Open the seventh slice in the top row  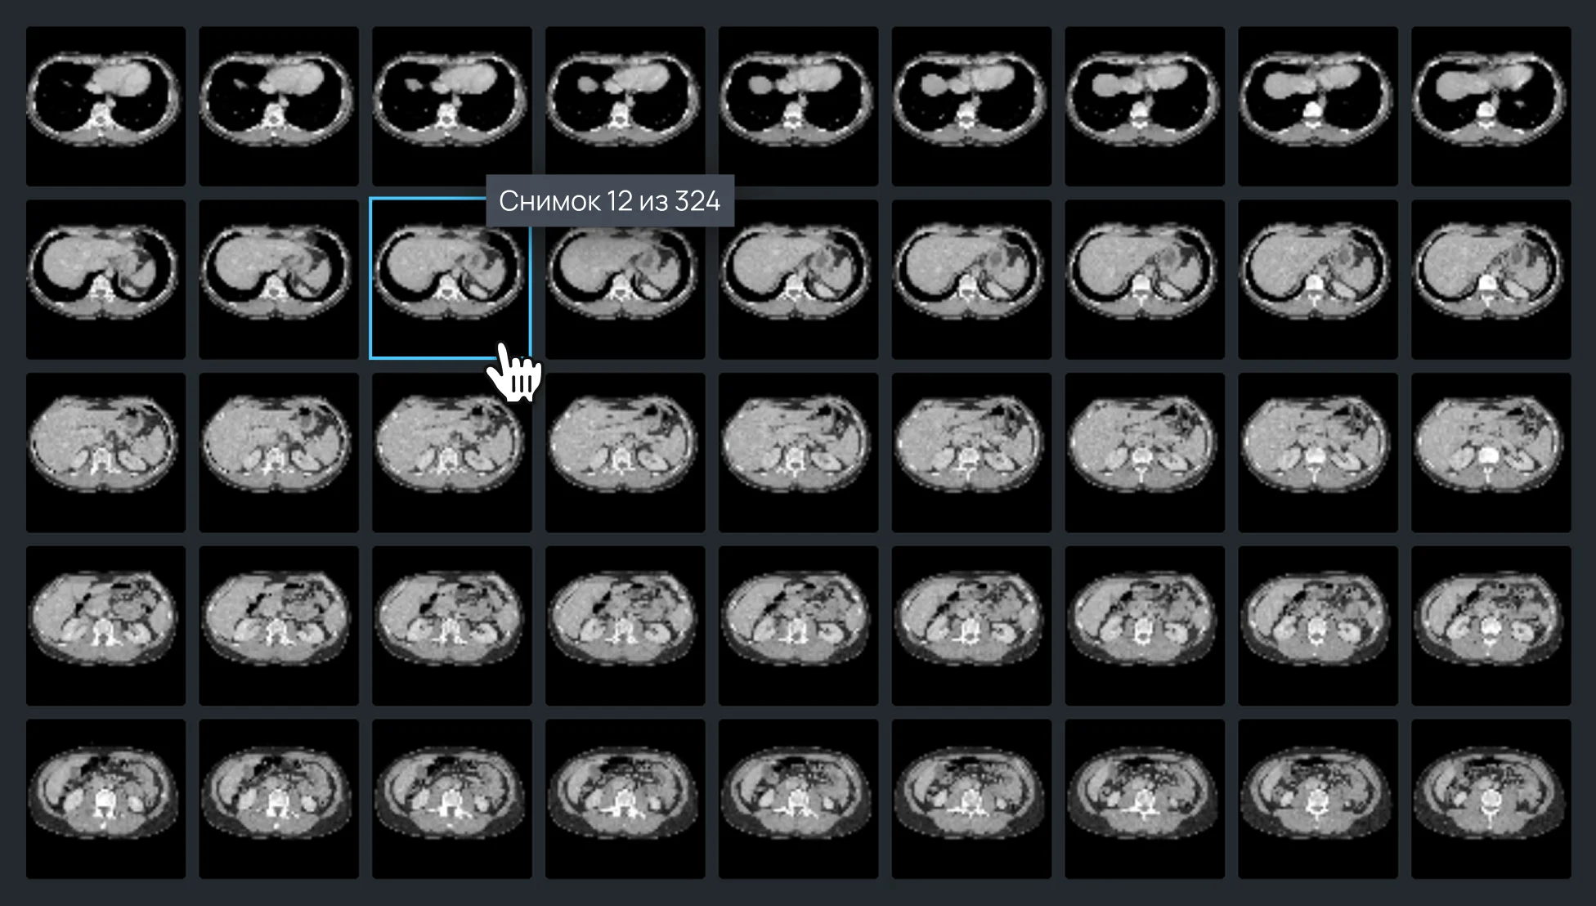click(x=1145, y=106)
